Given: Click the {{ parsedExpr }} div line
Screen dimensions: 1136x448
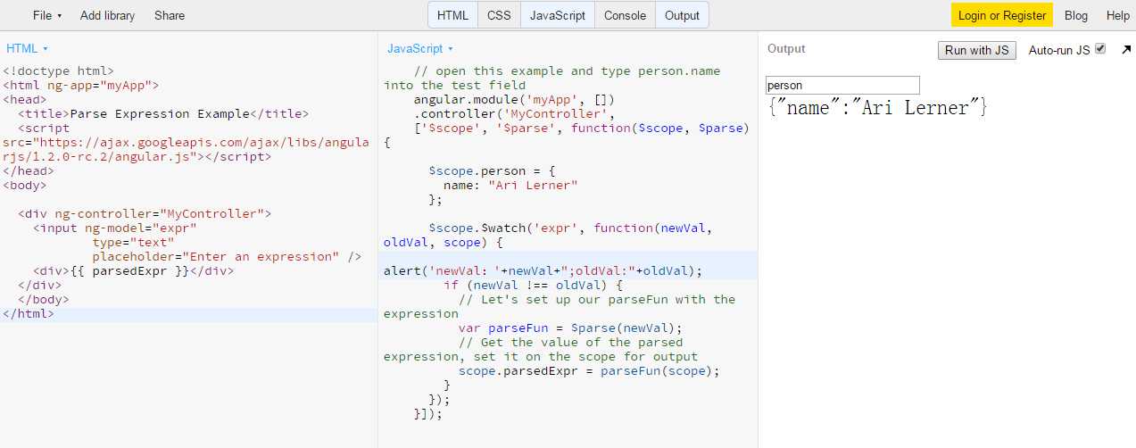Looking at the screenshot, I should (133, 270).
